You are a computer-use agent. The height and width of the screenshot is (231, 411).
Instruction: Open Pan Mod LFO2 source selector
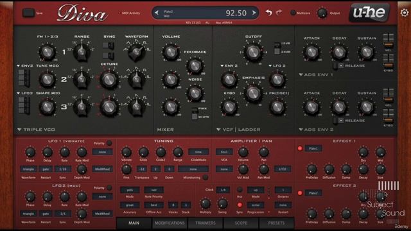pyautogui.click(x=283, y=169)
